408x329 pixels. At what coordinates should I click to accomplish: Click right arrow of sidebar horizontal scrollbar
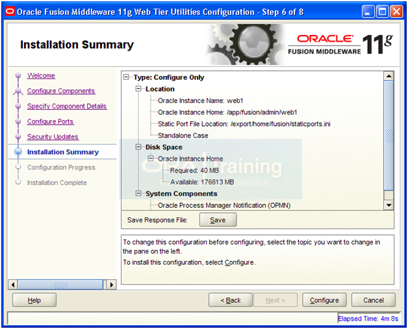click(x=112, y=285)
